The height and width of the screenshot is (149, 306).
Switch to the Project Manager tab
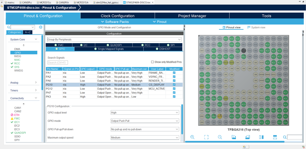point(192,16)
